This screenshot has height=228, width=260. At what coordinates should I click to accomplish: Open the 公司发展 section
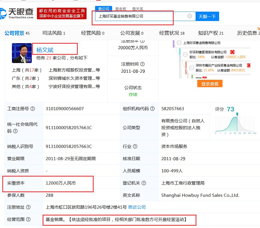tap(132, 33)
